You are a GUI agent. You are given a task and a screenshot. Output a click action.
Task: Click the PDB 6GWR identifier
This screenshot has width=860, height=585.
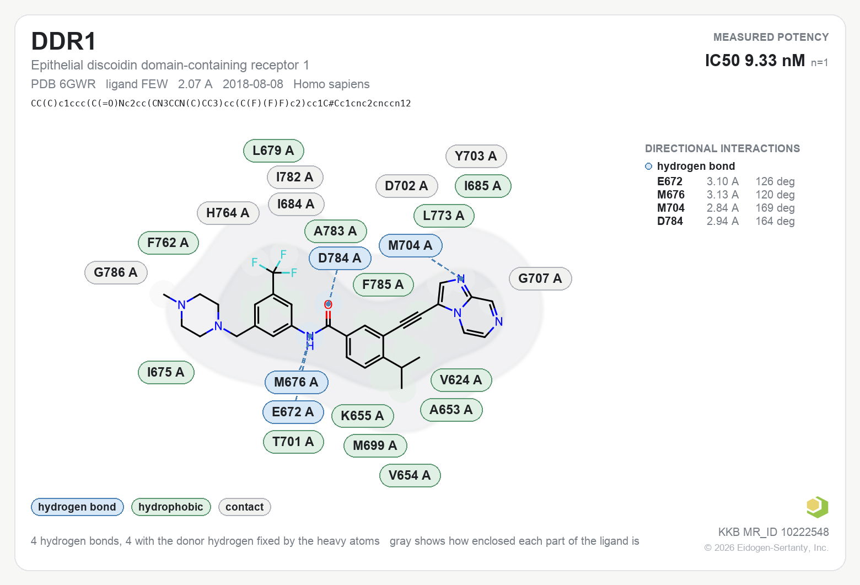(63, 84)
